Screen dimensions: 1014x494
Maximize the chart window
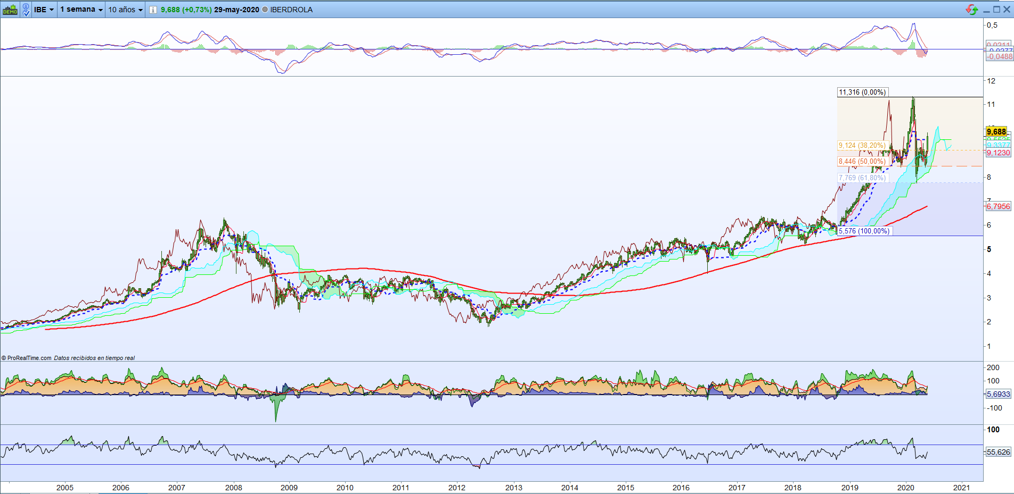(x=996, y=10)
